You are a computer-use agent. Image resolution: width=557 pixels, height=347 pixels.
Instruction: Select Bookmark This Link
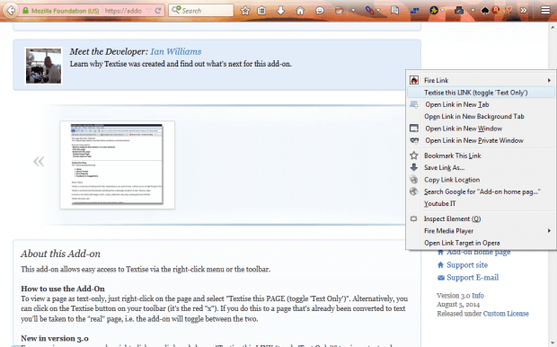click(x=481, y=156)
